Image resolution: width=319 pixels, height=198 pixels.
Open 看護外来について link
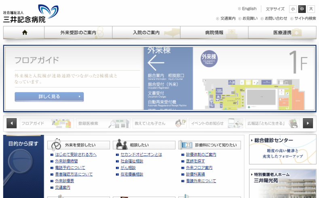click(201, 181)
